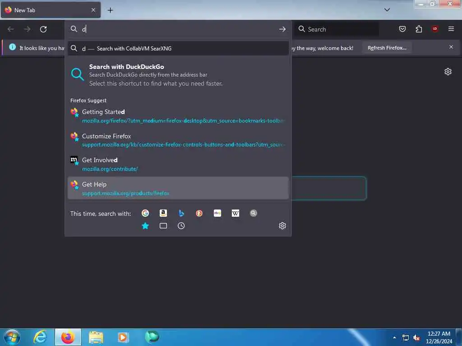
Task: Open the Customize Firefox bookmark suggestion
Action: coord(178,140)
